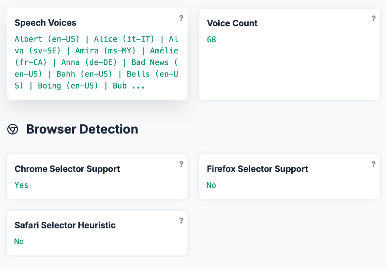Screen dimensions: 387x269
Task: Click help icon for Chrome Selector Support
Action: [181, 164]
